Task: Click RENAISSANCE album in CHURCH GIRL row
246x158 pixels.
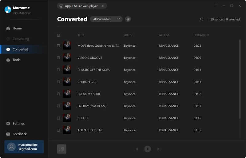Action: pos(169,82)
